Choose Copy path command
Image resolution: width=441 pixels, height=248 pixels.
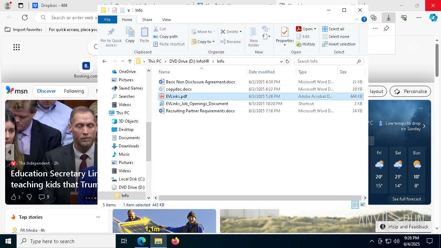(165, 37)
